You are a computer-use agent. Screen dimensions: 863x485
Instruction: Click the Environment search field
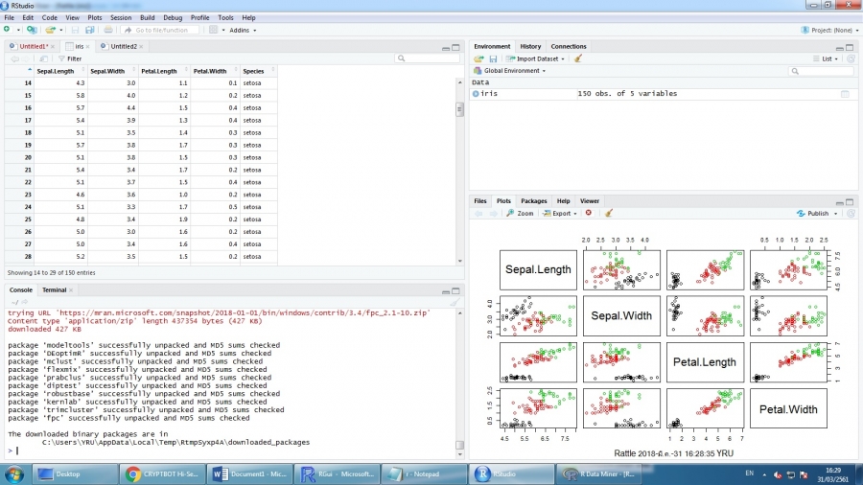(x=821, y=71)
